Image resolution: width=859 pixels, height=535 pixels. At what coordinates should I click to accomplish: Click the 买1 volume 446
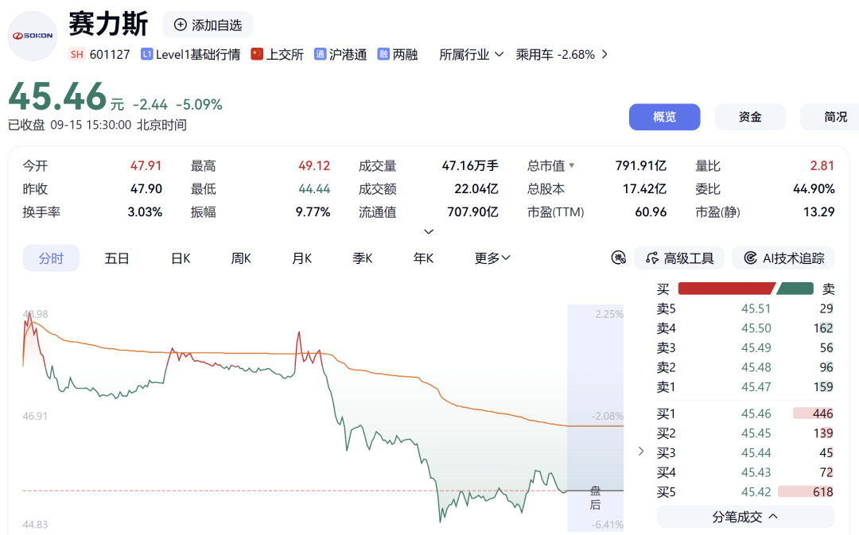pyautogui.click(x=823, y=414)
